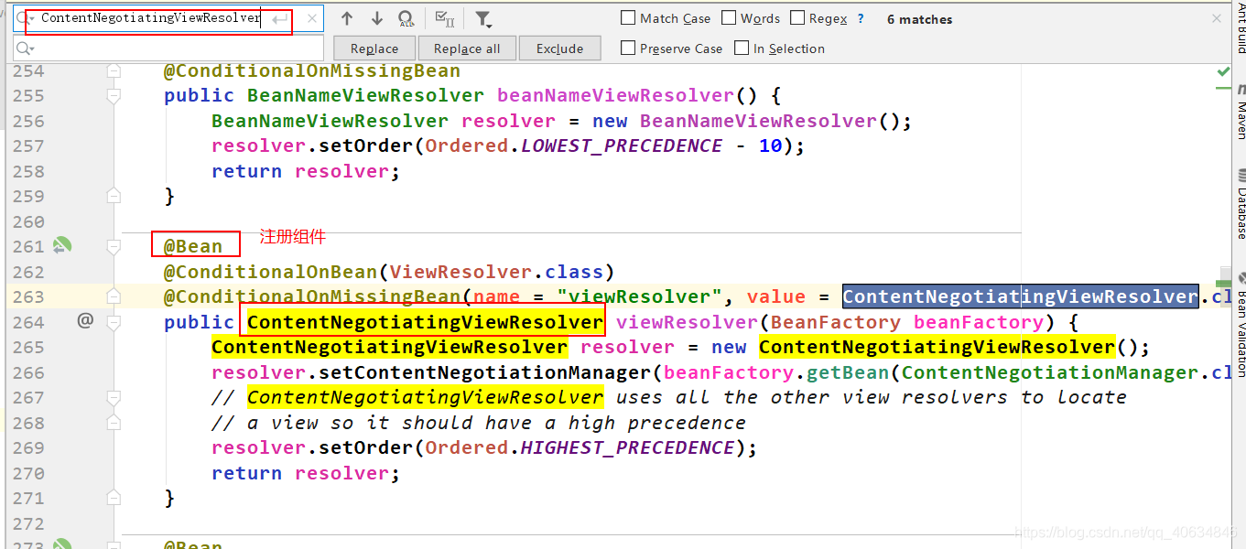Collapse fold marker at line 254

coord(114,70)
